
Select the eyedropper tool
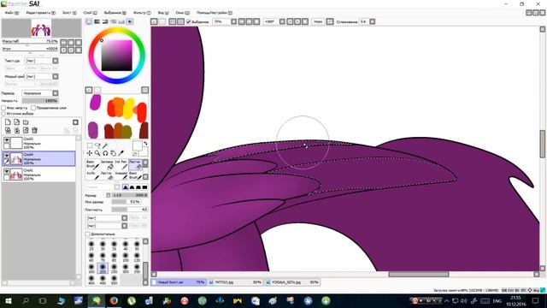(x=121, y=153)
